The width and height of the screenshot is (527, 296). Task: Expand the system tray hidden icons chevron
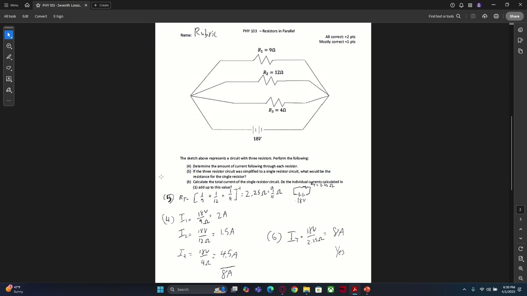464,289
